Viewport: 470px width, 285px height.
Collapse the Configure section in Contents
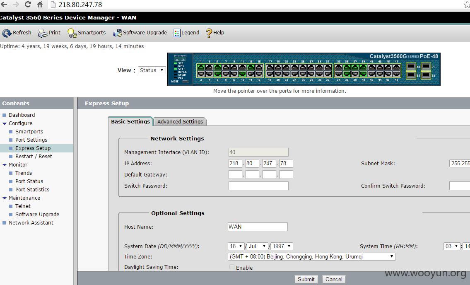pyautogui.click(x=5, y=123)
